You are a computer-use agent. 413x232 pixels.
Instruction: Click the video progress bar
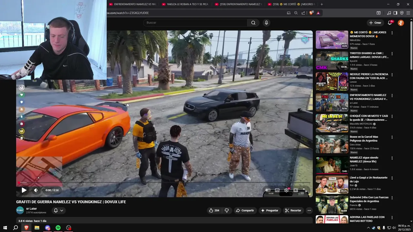pyautogui.click(x=165, y=183)
